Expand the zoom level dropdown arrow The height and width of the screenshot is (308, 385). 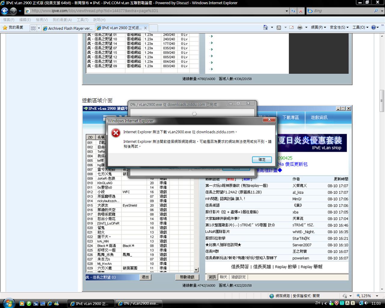click(x=377, y=296)
